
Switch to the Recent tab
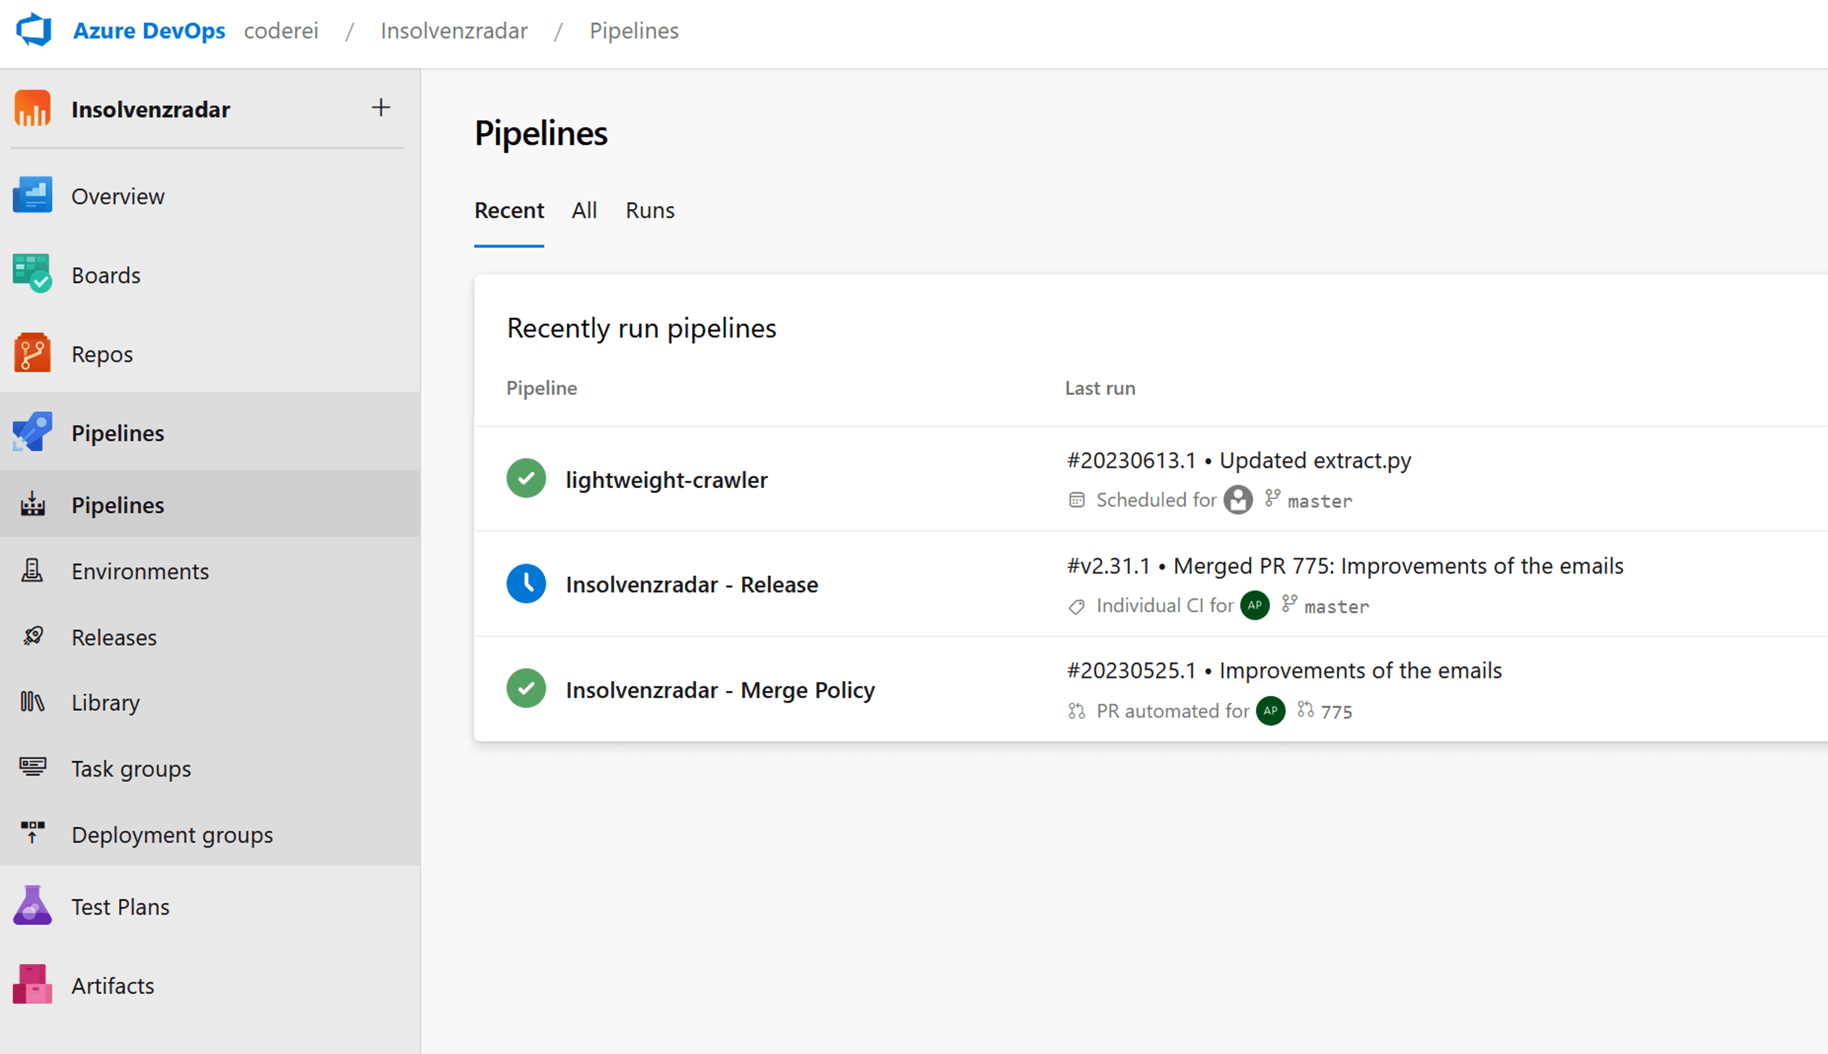(509, 210)
